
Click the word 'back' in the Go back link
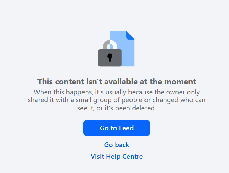pyautogui.click(x=122, y=145)
